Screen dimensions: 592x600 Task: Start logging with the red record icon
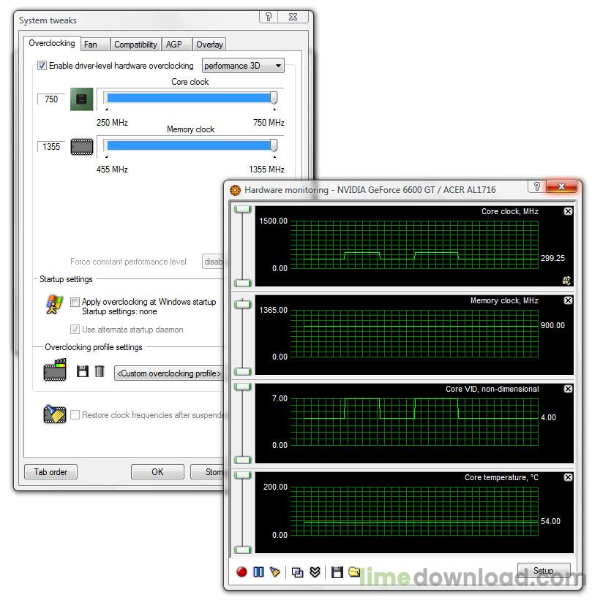(241, 571)
